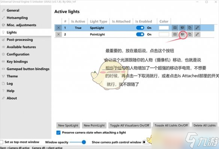
Task: Uncheck Preserve camera state when attaching a light
Action: tap(58, 133)
